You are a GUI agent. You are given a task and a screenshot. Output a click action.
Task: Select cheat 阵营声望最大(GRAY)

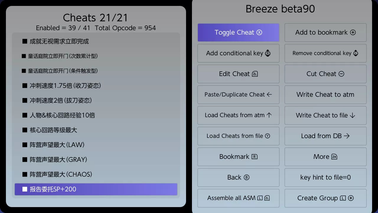pyautogui.click(x=96, y=160)
